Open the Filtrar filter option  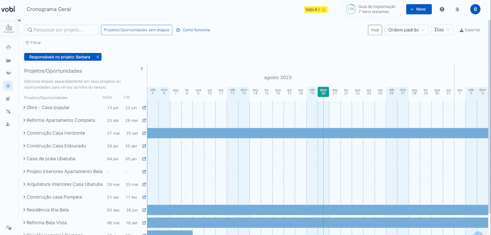(33, 43)
